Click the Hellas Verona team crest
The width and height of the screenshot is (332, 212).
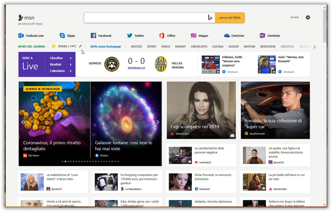click(161, 64)
